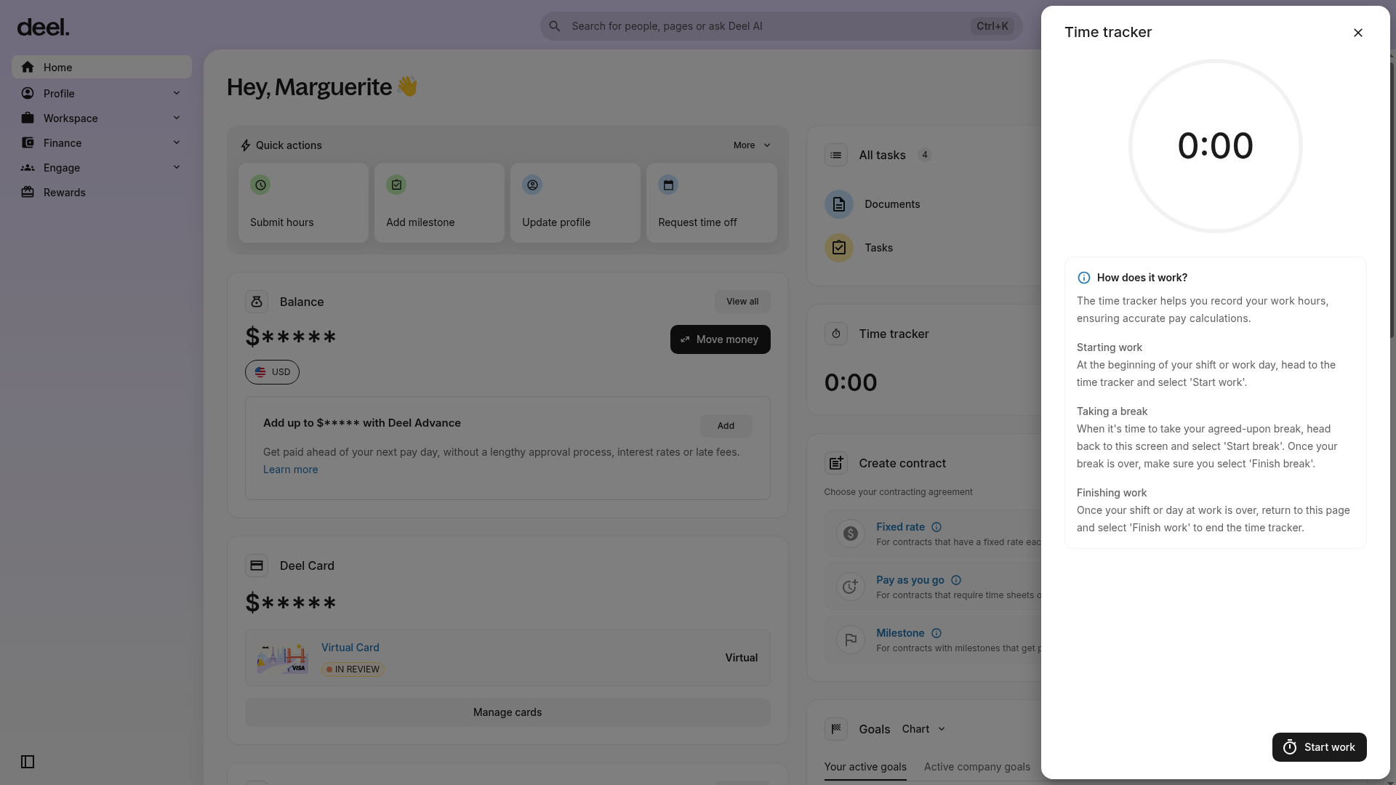Click the Home sidebar icon
Image resolution: width=1396 pixels, height=785 pixels.
(x=28, y=68)
